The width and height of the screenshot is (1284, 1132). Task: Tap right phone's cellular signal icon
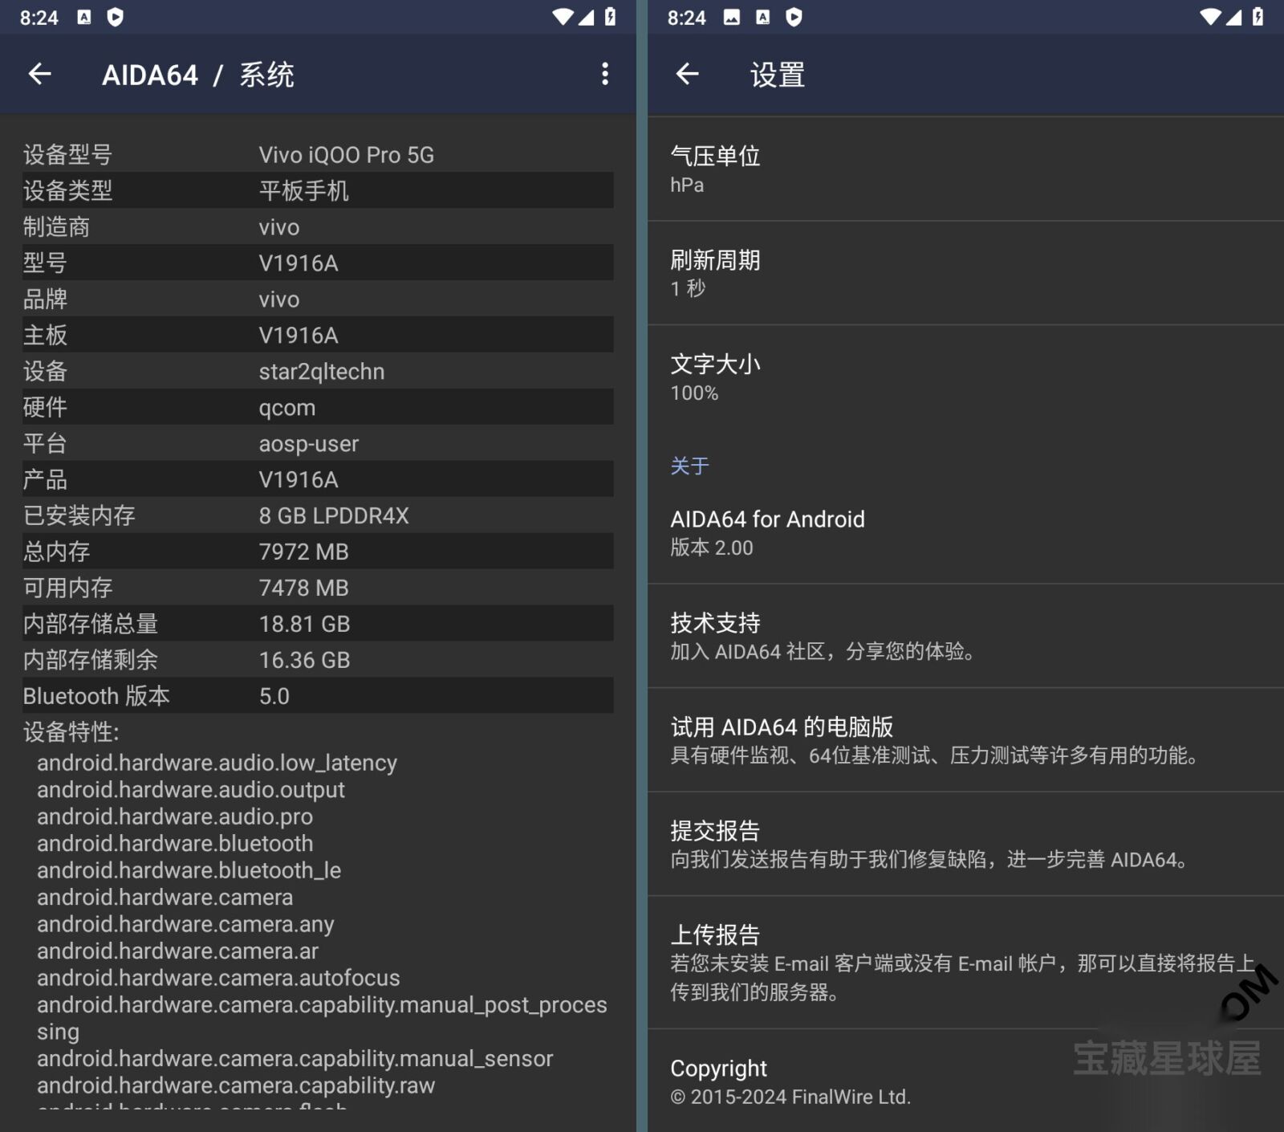pos(1233,17)
